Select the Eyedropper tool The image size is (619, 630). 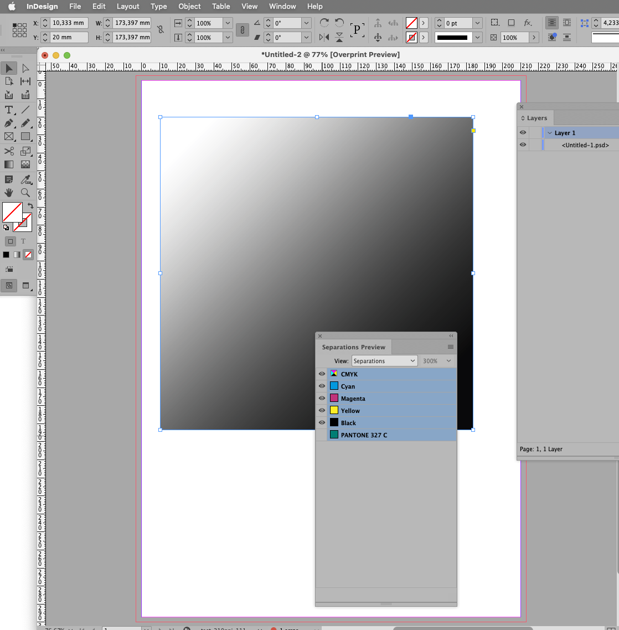(x=25, y=179)
